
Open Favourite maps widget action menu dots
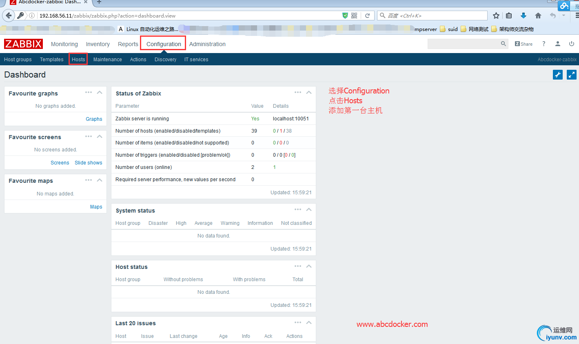point(89,180)
